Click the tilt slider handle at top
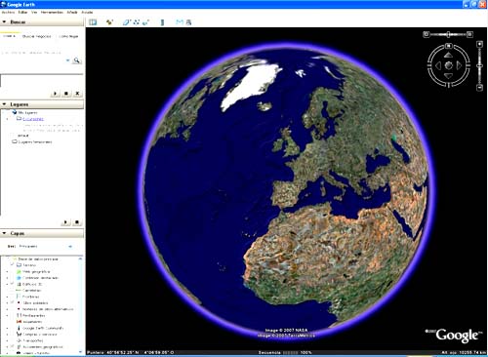Screen dimensions: 488x357 [448, 34]
